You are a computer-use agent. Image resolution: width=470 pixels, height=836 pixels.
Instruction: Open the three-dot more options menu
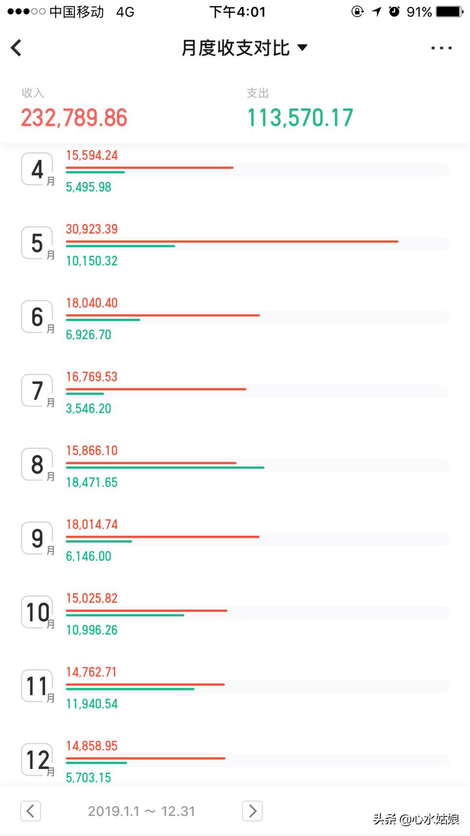[441, 48]
